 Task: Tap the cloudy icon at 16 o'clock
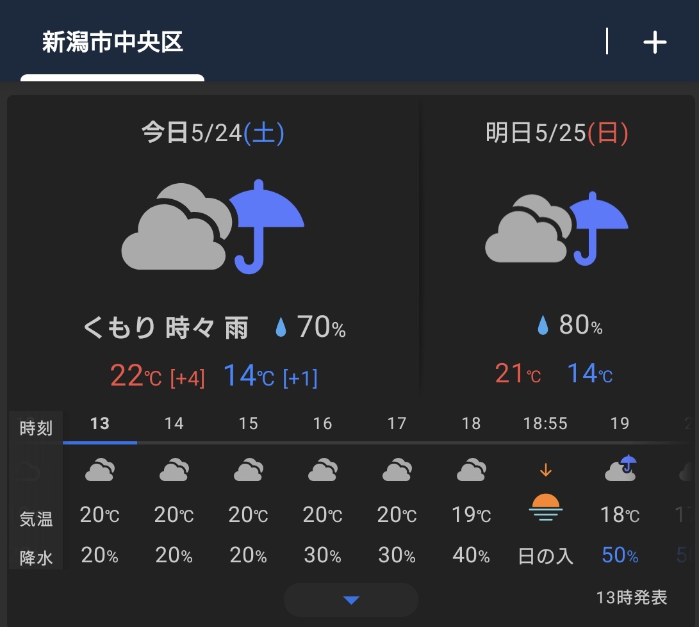coord(323,469)
